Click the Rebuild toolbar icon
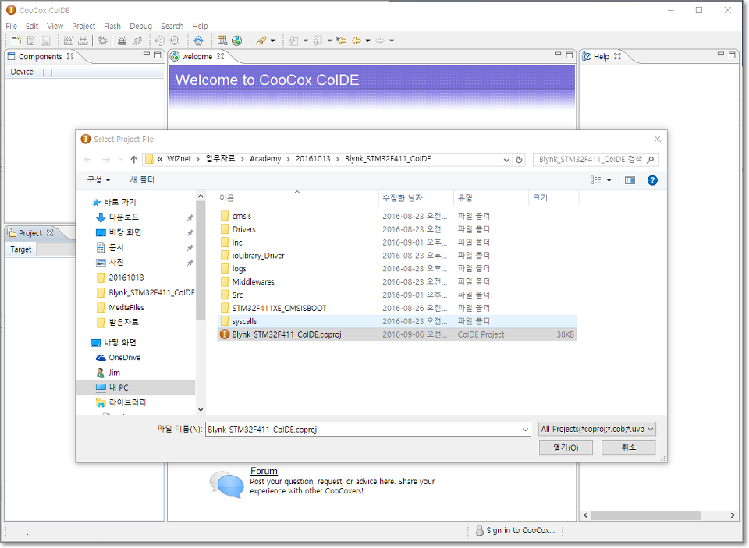Screen dimensions: 749x548 (83, 41)
